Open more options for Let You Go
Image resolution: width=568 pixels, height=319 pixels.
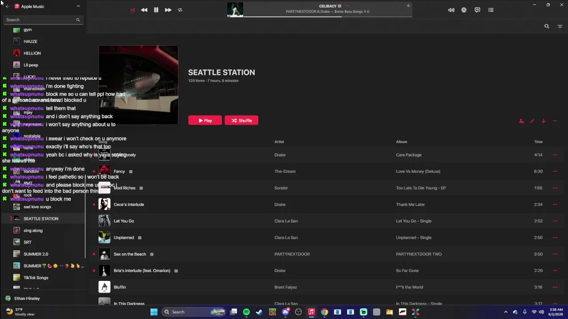[555, 221]
